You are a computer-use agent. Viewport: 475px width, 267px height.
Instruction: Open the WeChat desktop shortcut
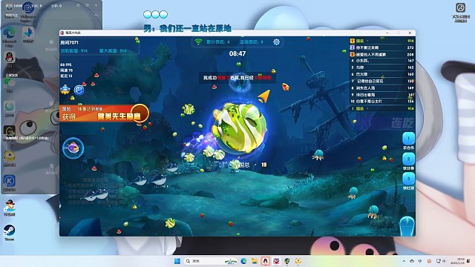coord(10,85)
